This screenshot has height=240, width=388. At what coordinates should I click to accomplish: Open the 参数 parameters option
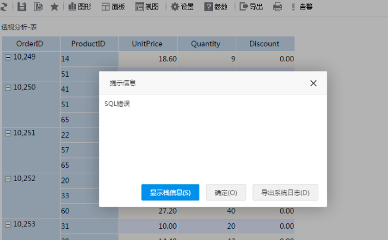[x=216, y=7]
